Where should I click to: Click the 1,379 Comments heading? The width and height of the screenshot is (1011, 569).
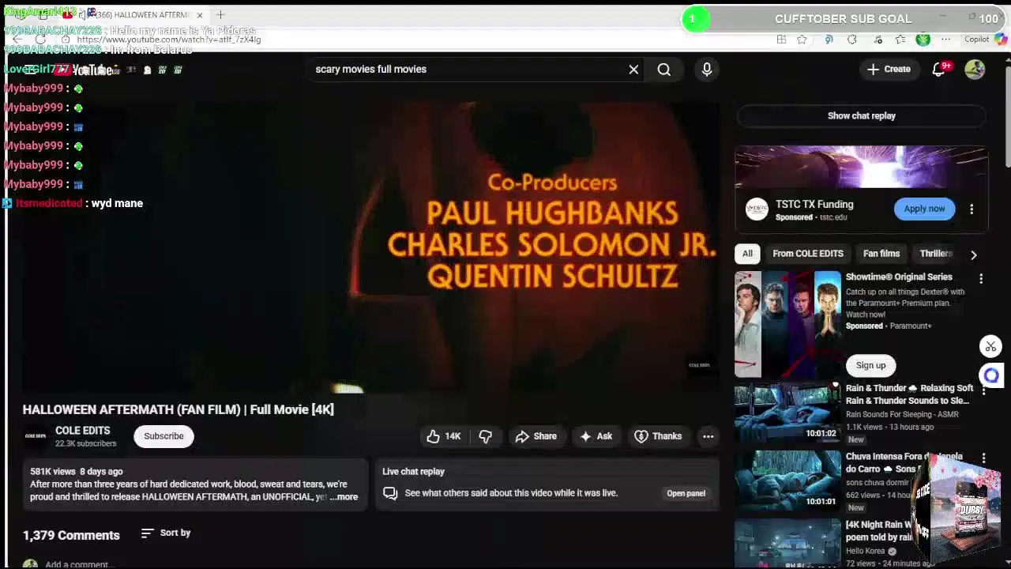pos(71,535)
